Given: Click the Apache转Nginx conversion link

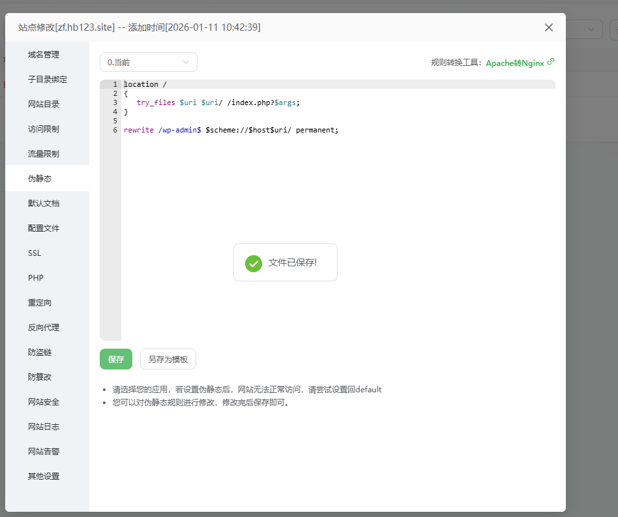Looking at the screenshot, I should coord(514,63).
